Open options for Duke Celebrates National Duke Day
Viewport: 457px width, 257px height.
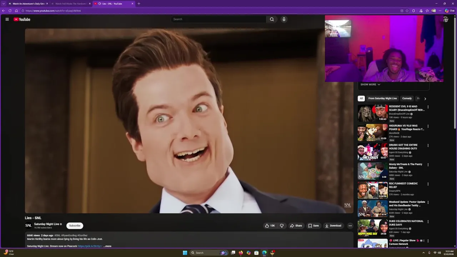(x=428, y=222)
